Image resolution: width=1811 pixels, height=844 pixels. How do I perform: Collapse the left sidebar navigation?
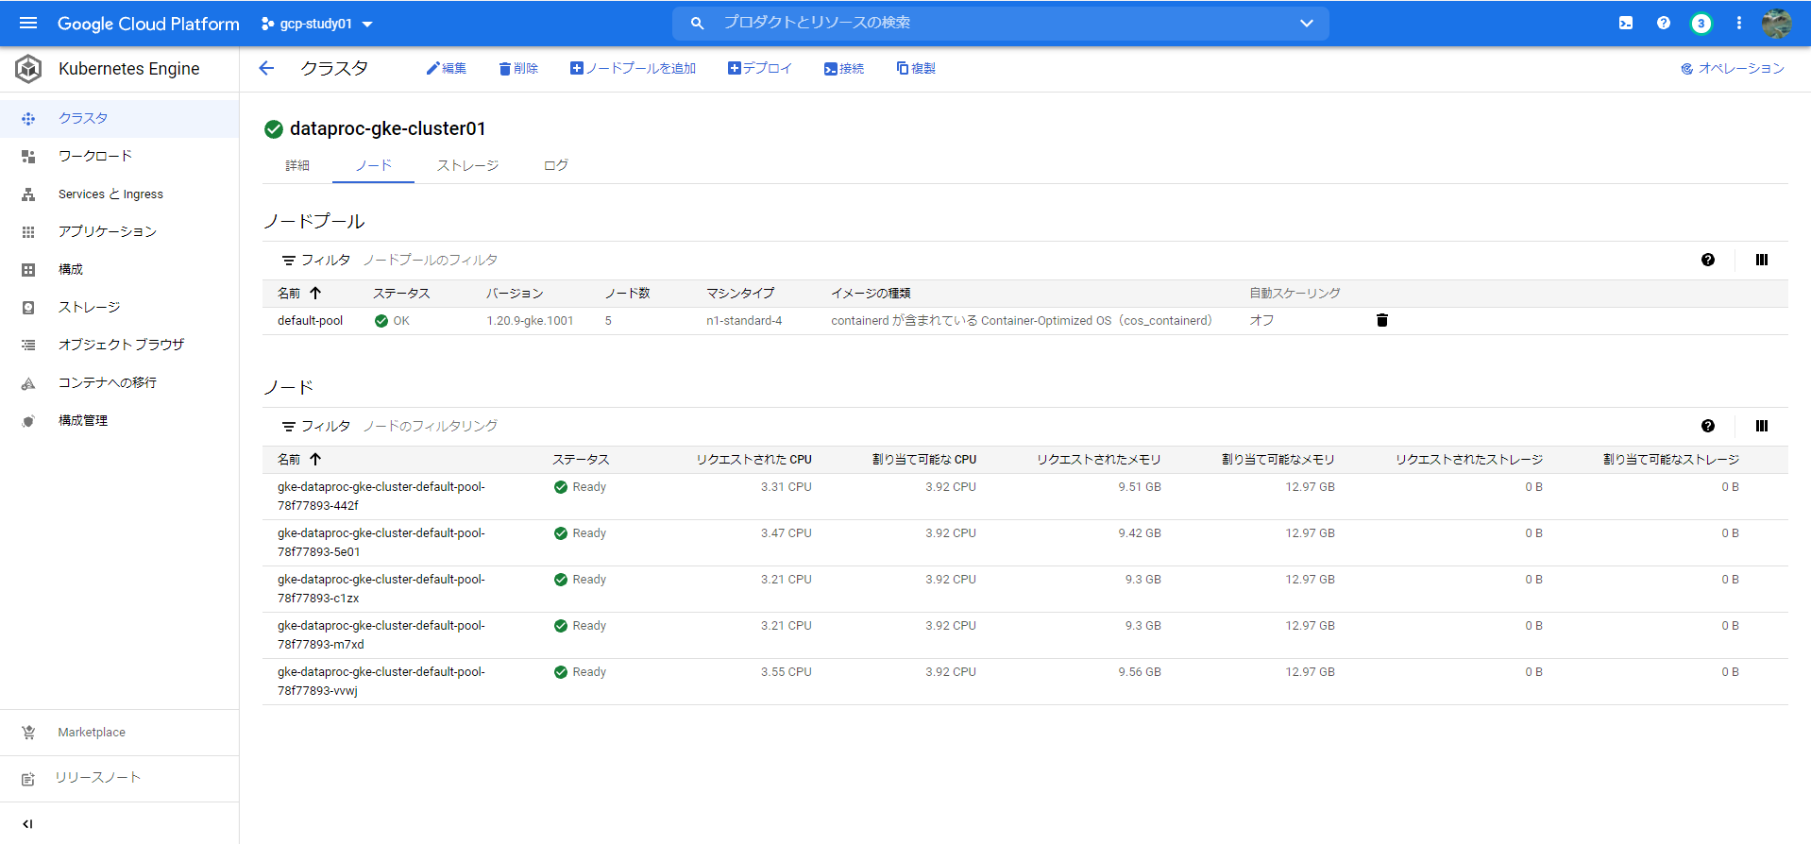[27, 824]
